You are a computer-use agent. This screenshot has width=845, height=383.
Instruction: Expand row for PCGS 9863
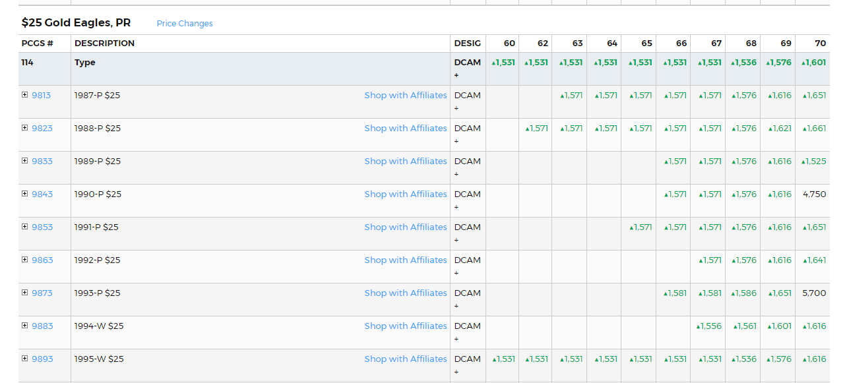point(25,260)
